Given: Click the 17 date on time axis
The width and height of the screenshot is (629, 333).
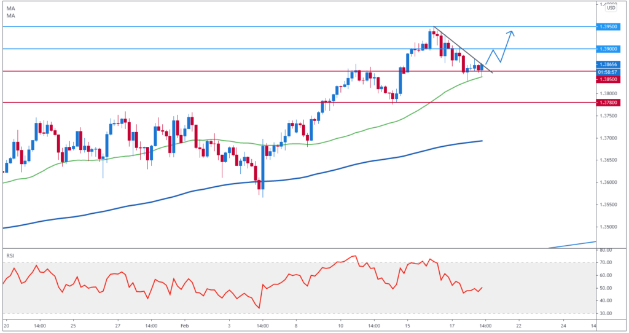Looking at the screenshot, I should (452, 326).
